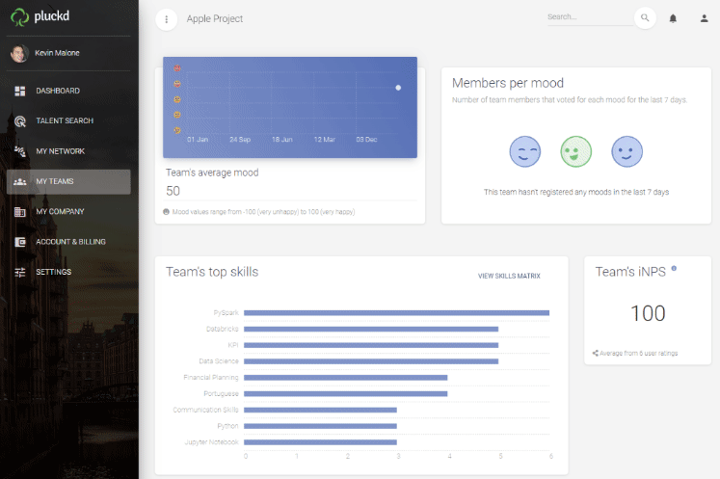Open TALENT SEARCH menu item
The width and height of the screenshot is (720, 479).
(x=68, y=121)
